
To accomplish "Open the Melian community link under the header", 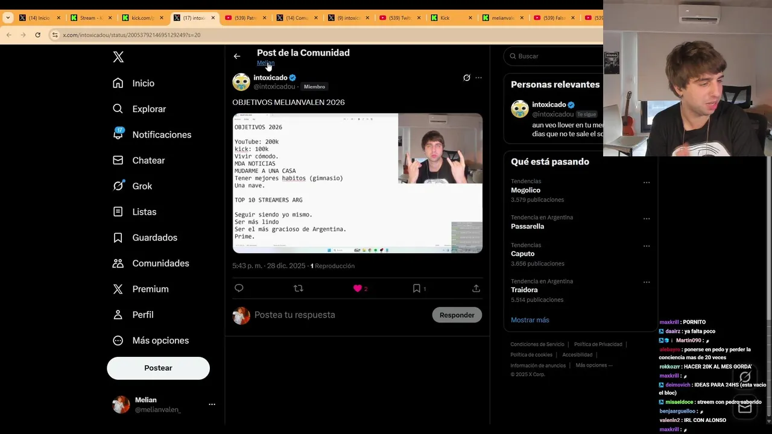I will click(265, 63).
